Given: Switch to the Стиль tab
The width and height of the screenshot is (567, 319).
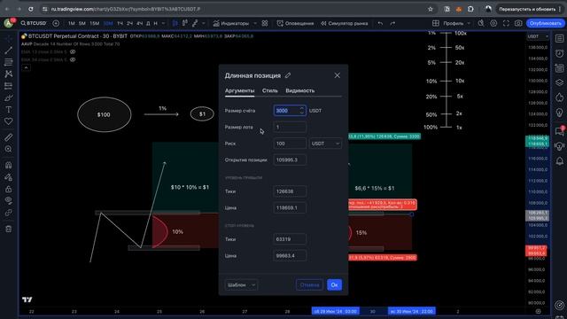Looking at the screenshot, I should [269, 90].
